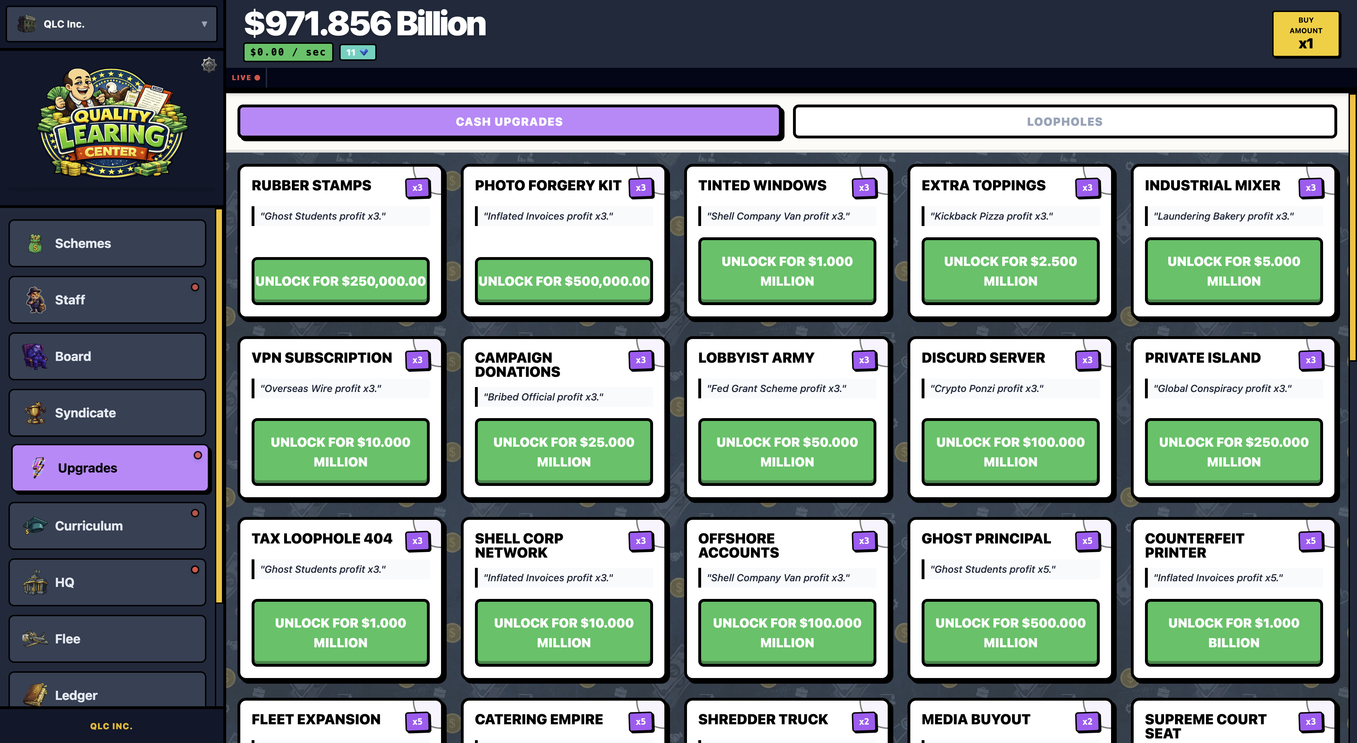Open the Curriculum menu

(x=107, y=525)
